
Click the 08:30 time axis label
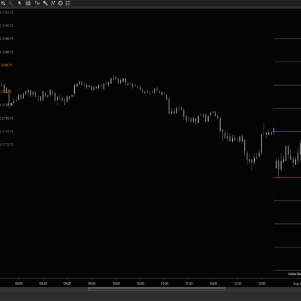43,284
